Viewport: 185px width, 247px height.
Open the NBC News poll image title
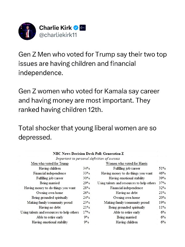coord(88,154)
